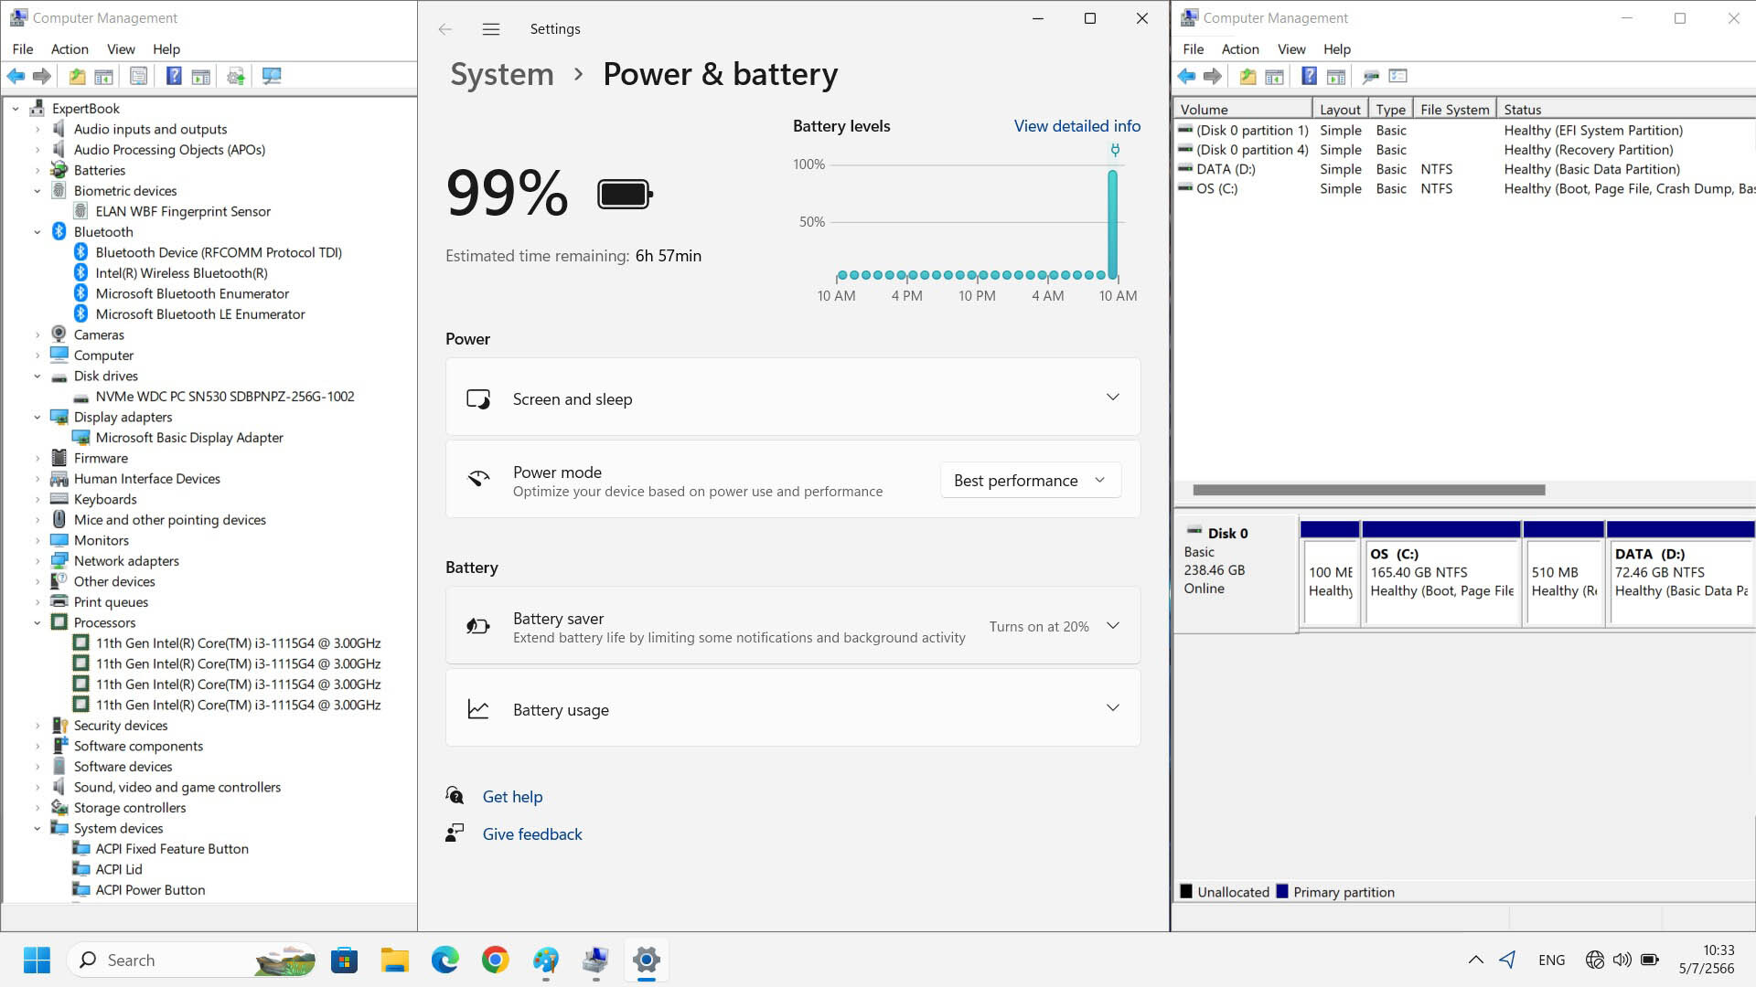Viewport: 1756px width, 987px height.
Task: Launch Microsoft Edge from the taskbar
Action: coord(445,960)
